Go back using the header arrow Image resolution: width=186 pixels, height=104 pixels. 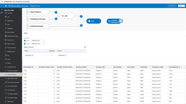[x=2, y=6]
